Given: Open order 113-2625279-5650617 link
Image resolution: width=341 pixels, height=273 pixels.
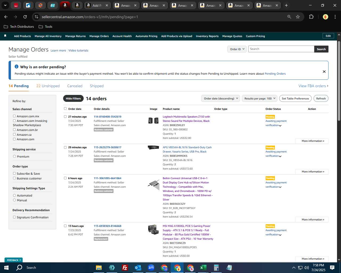Looking at the screenshot, I should click(107, 147).
